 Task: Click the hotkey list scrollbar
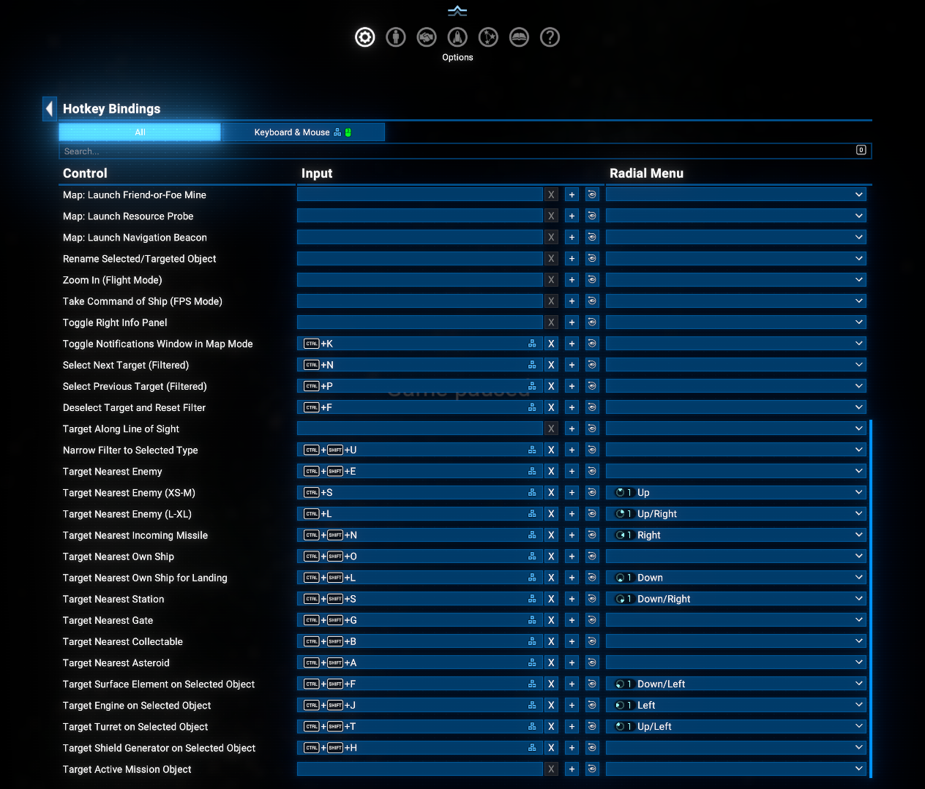point(871,599)
